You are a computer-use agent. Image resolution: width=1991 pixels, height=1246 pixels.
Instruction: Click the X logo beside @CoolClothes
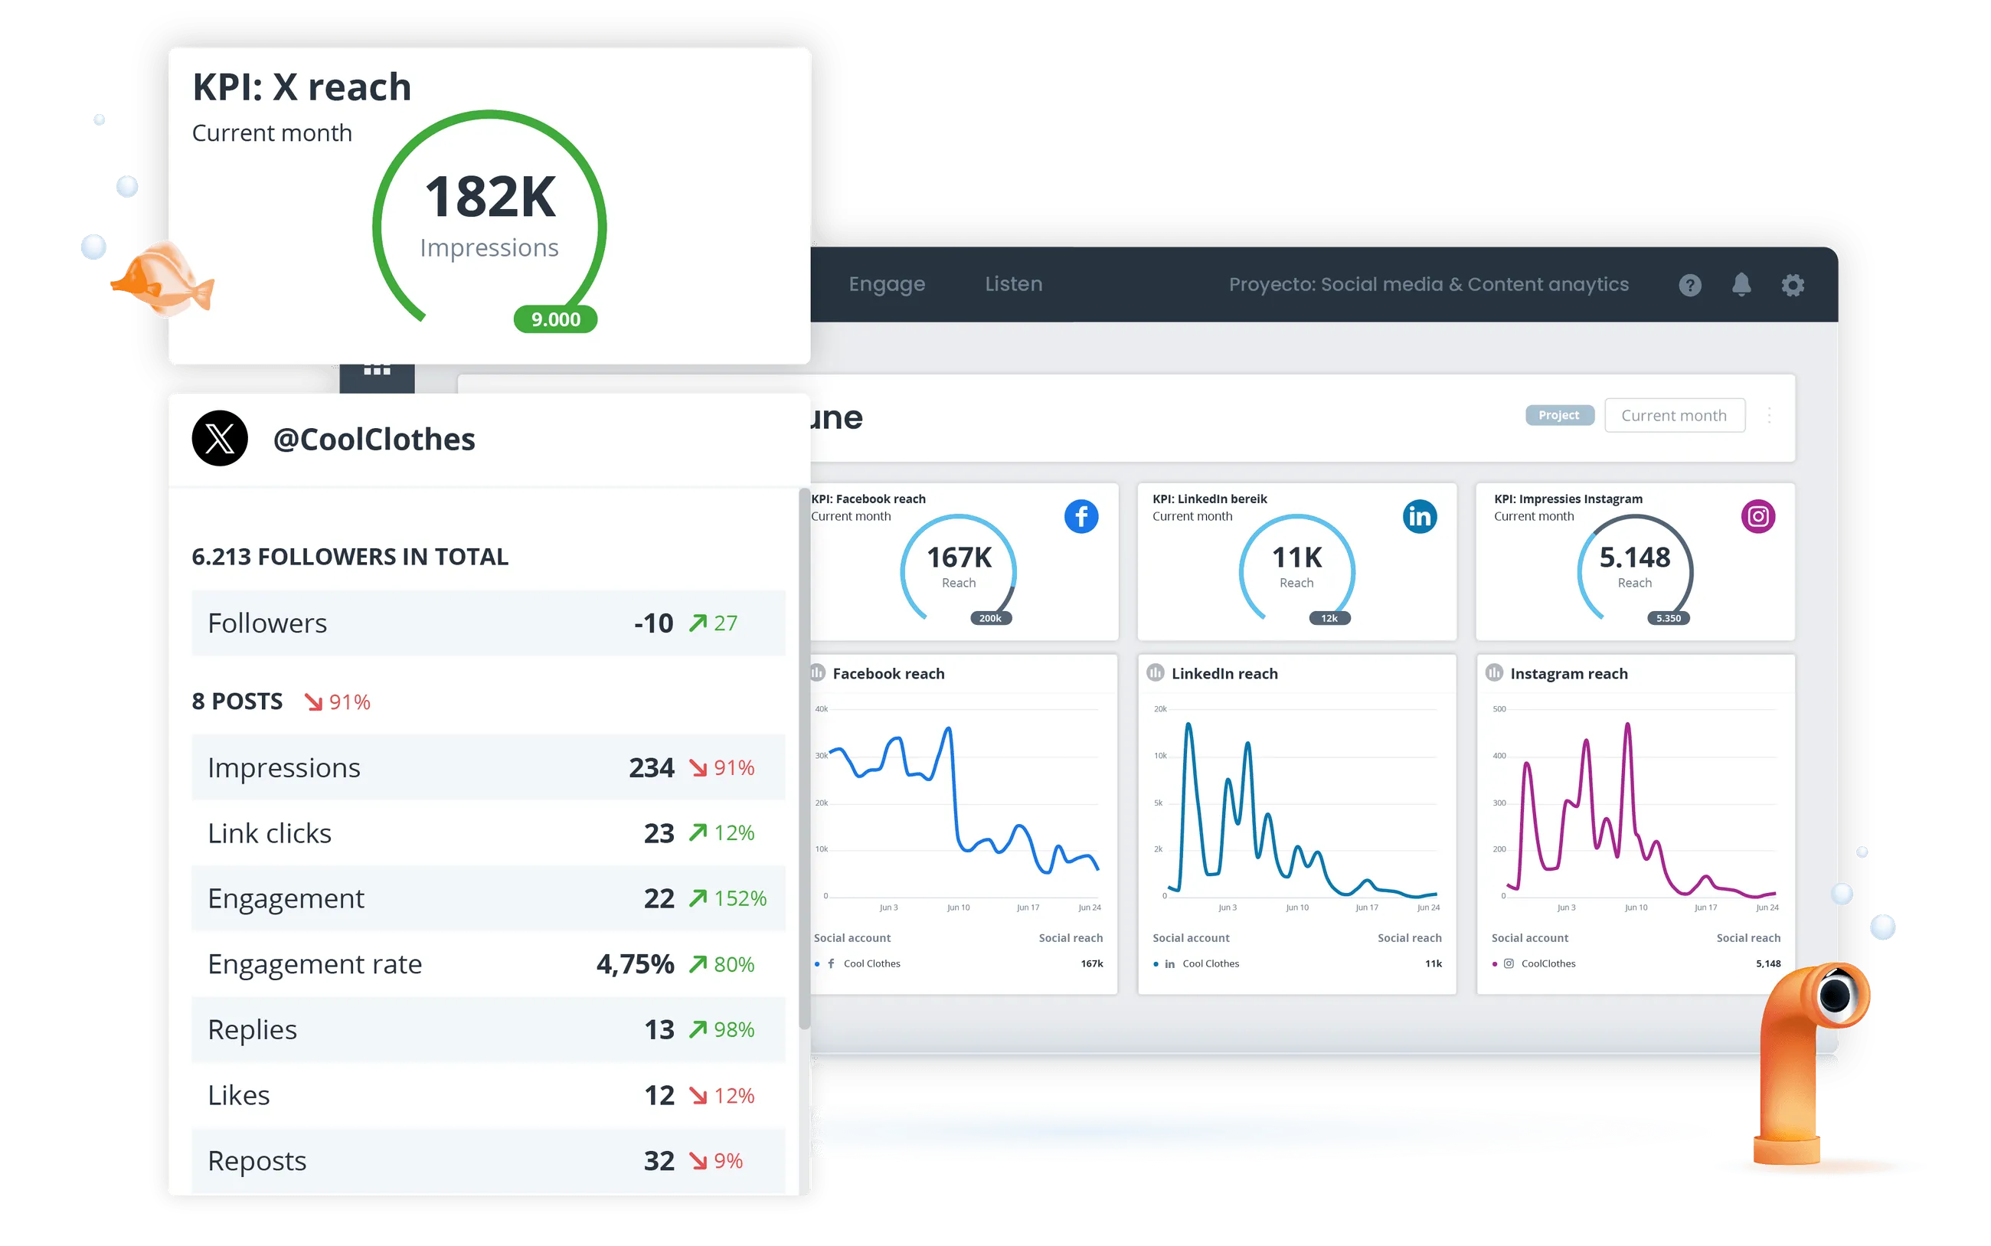(220, 438)
